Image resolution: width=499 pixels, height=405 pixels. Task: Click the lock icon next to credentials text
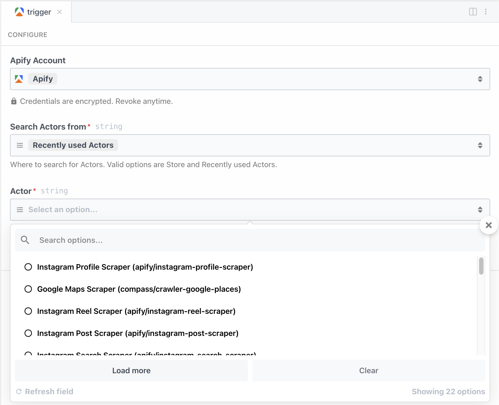[x=14, y=101]
